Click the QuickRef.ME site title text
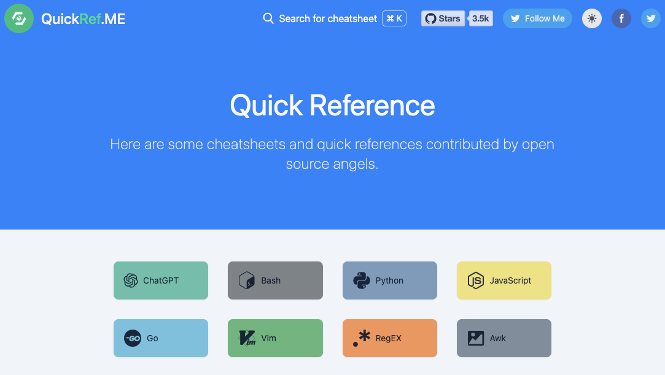 point(83,18)
